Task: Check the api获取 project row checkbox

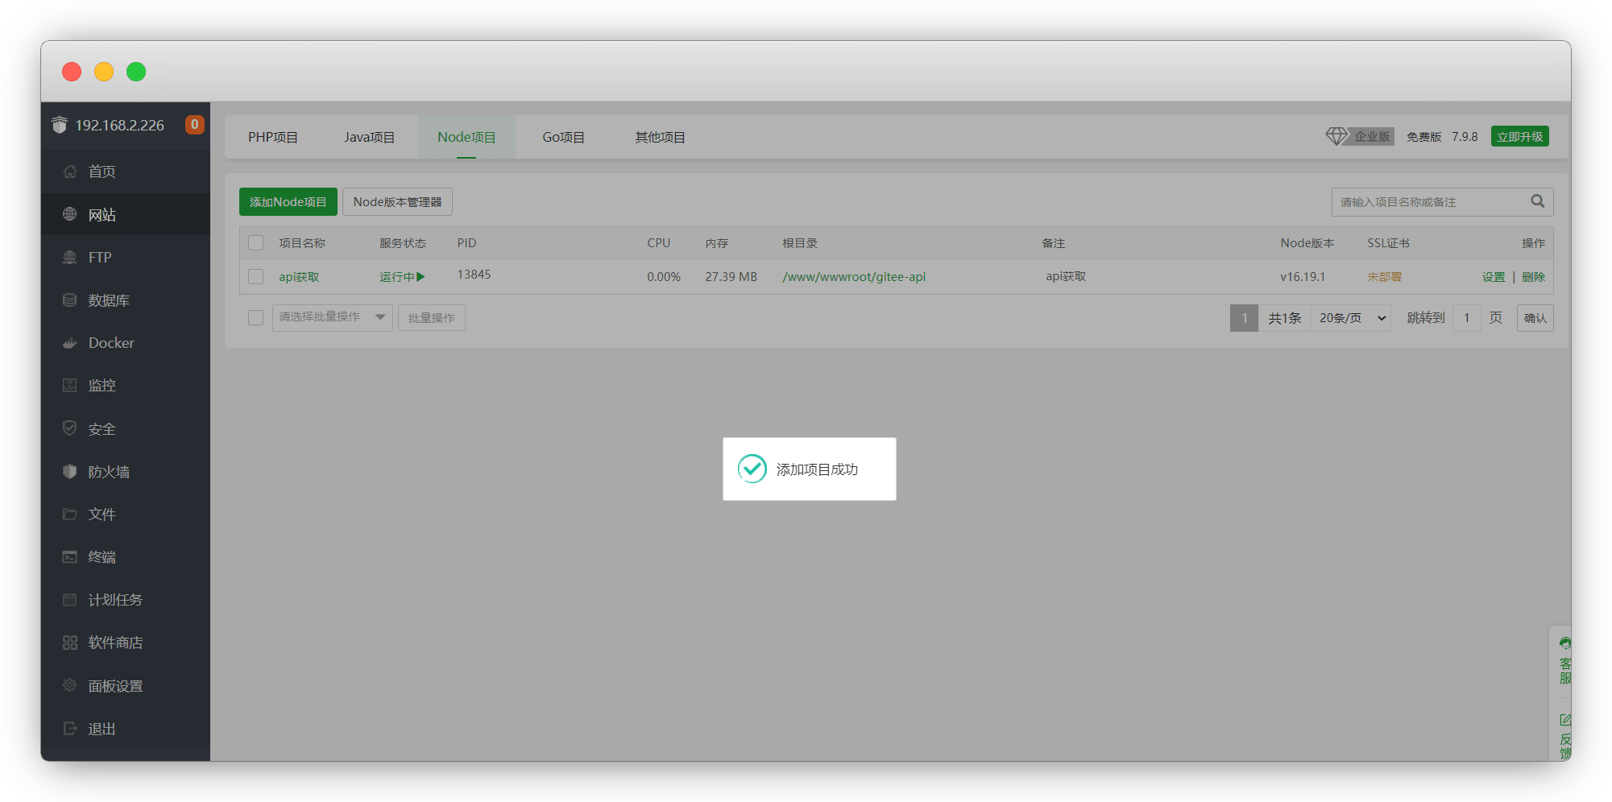Action: coord(256,277)
